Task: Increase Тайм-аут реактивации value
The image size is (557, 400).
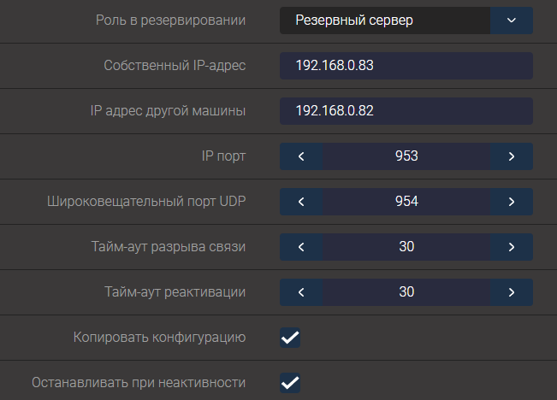Action: (512, 292)
